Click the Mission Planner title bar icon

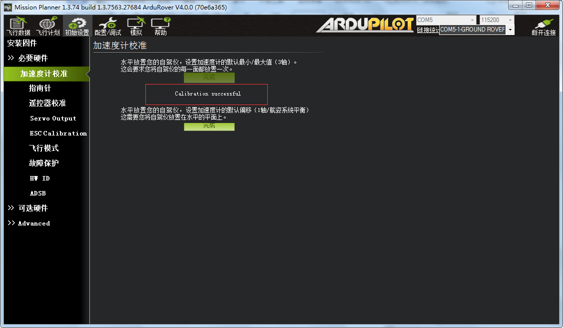click(x=7, y=7)
